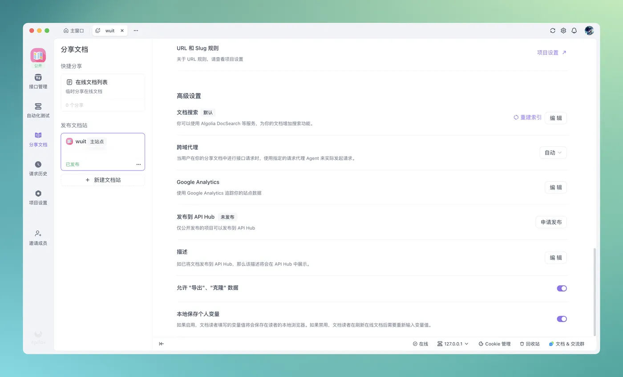The image size is (623, 377).
Task: Open the project logo icon in sidebar
Action: tap(38, 56)
